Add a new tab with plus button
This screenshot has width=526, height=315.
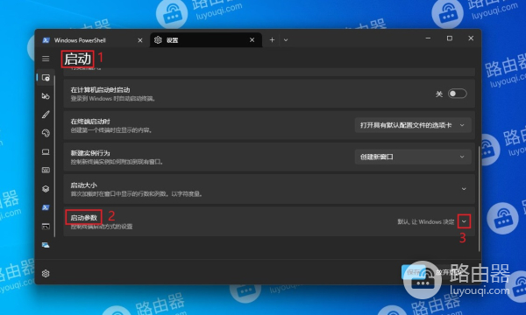point(272,40)
